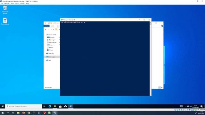Click Explorer help question mark icon
The height and width of the screenshot is (115, 205).
162,26
